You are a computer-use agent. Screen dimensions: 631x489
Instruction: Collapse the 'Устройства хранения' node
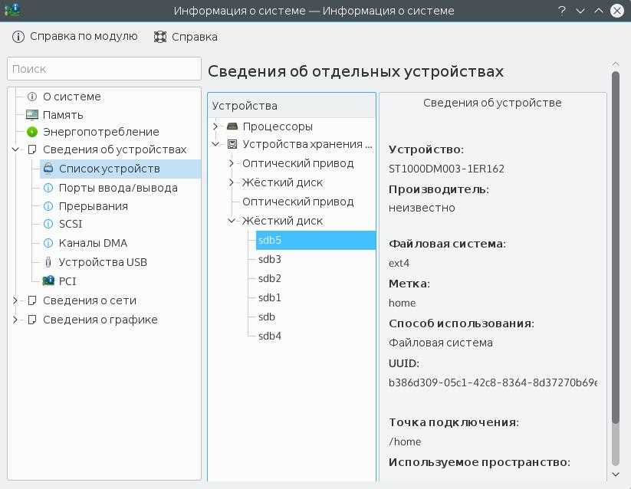tap(215, 144)
